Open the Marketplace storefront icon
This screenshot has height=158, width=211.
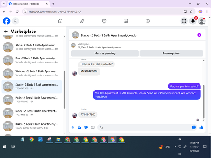click(x=126, y=21)
